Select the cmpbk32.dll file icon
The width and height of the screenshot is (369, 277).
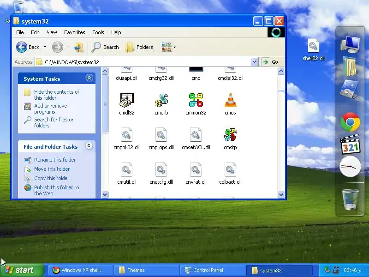pos(126,135)
